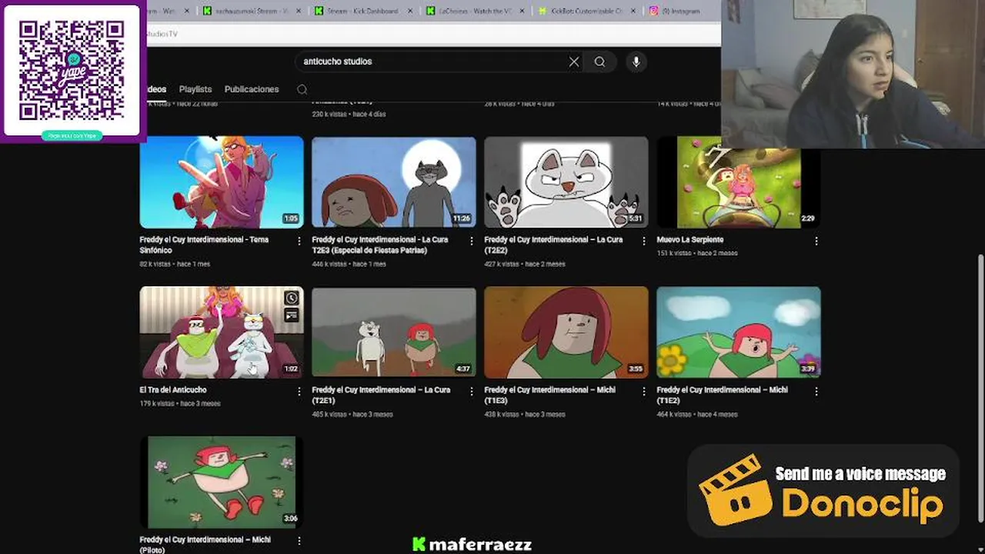Open the channel search magnifier icon
985x554 pixels.
click(x=302, y=89)
